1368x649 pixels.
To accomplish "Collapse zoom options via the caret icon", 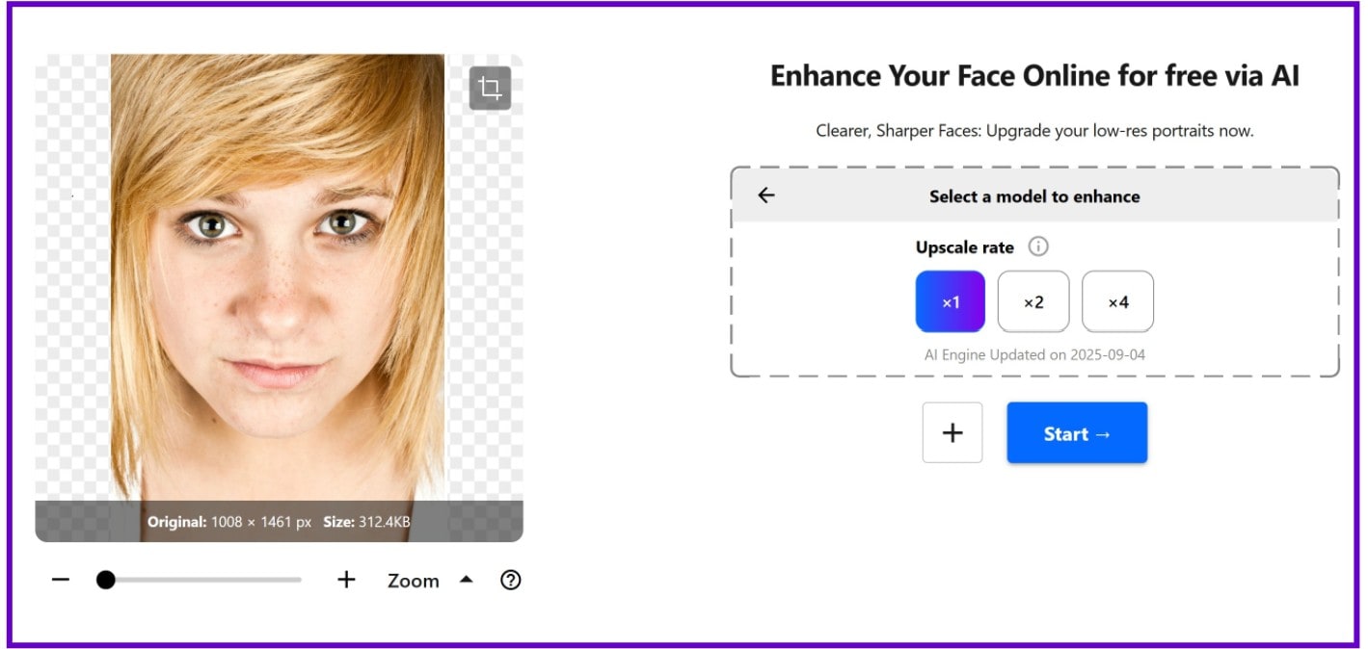I will click(x=467, y=579).
